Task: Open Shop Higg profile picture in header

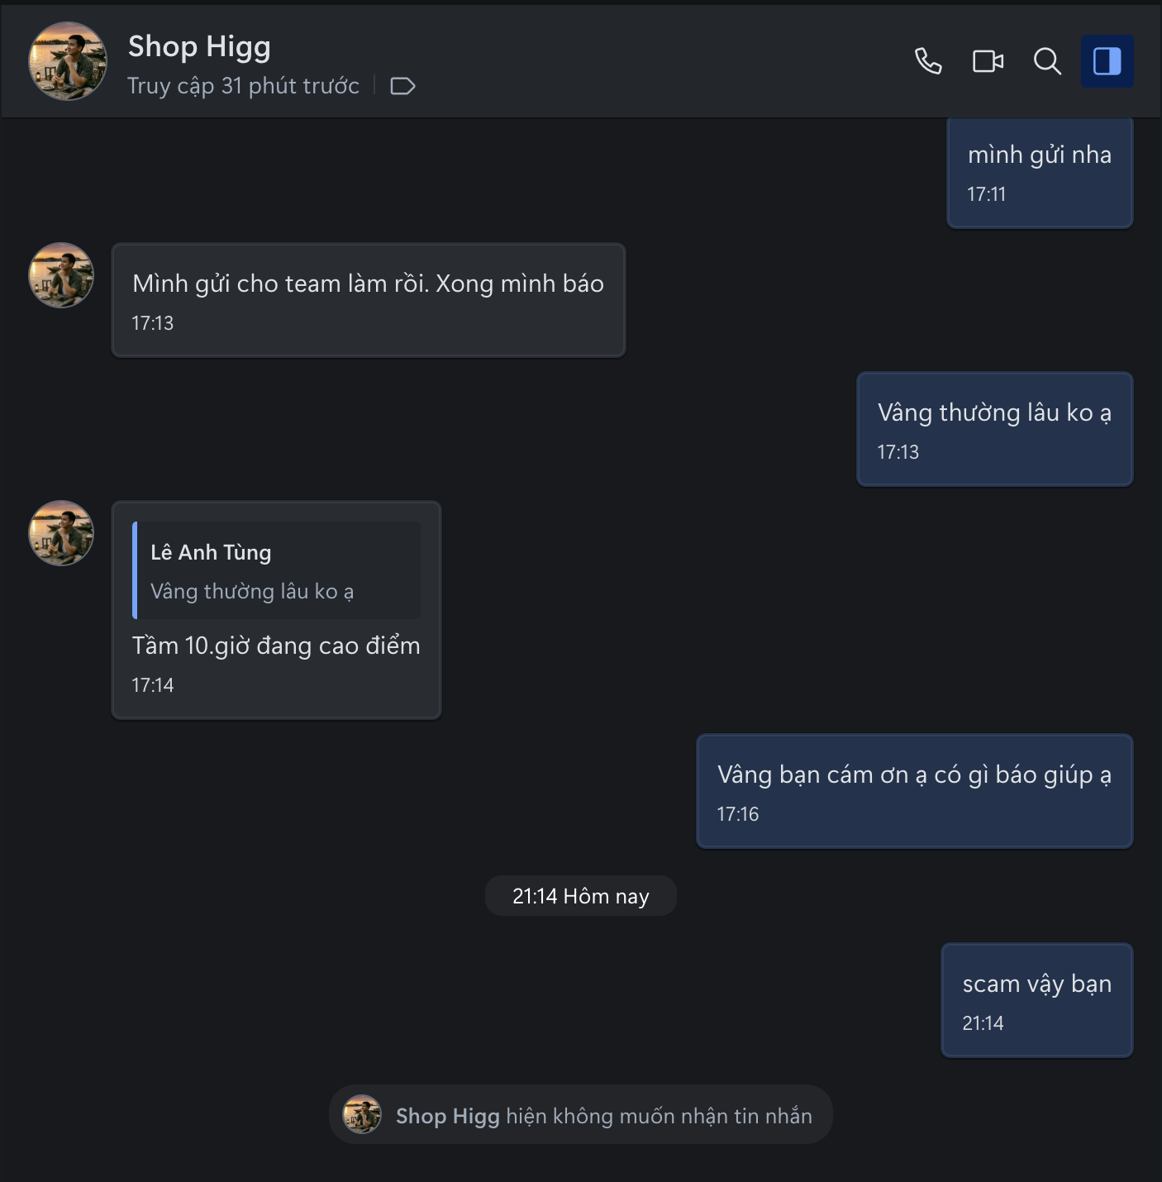Action: (x=68, y=61)
